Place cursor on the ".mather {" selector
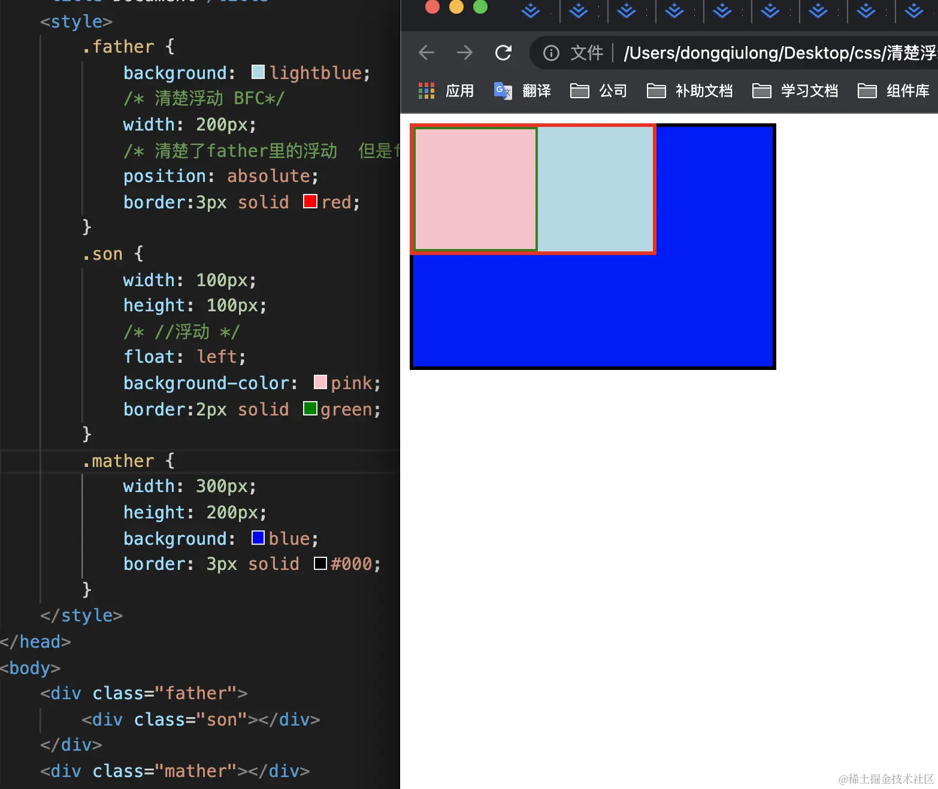 128,461
